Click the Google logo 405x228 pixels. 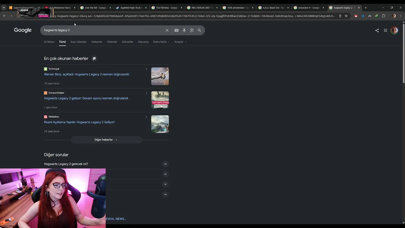[23, 30]
